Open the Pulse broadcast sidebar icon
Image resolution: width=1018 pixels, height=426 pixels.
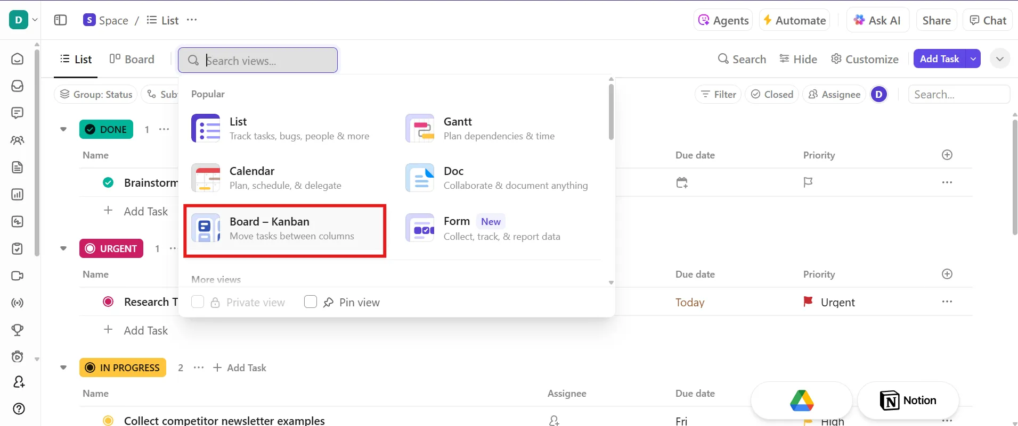coord(18,303)
